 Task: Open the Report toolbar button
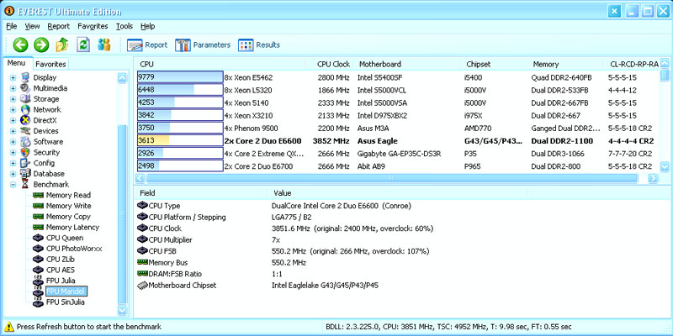point(147,45)
